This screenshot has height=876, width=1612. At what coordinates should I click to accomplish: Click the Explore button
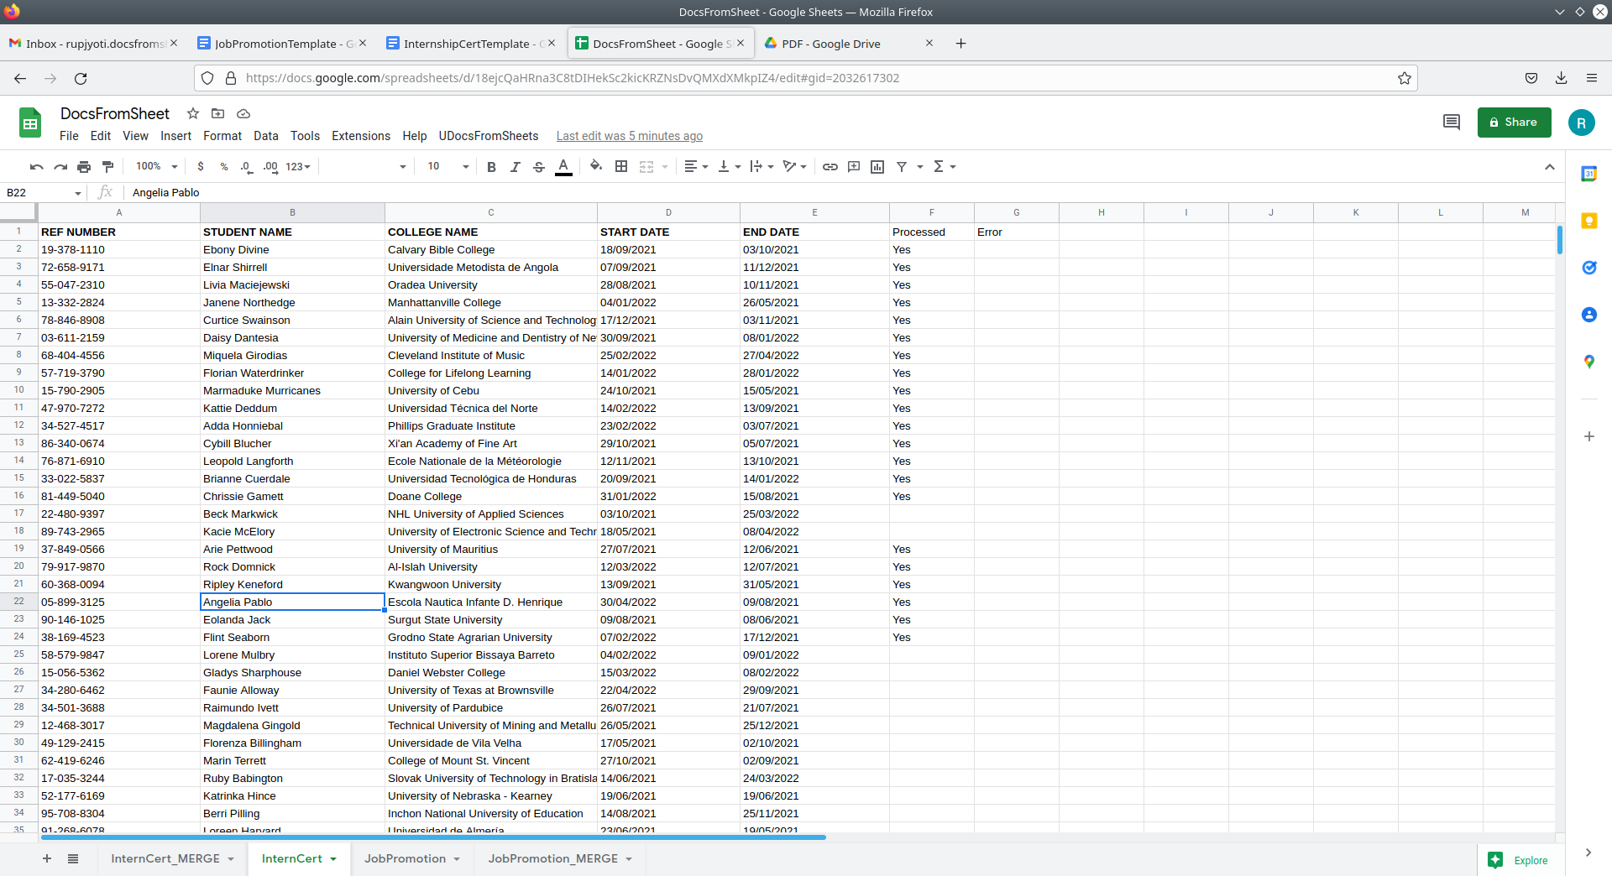coord(1520,860)
